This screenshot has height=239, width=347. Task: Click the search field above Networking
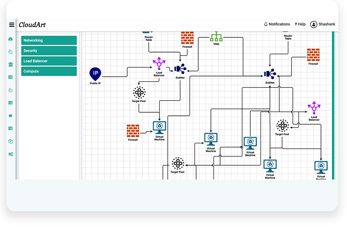point(49,33)
